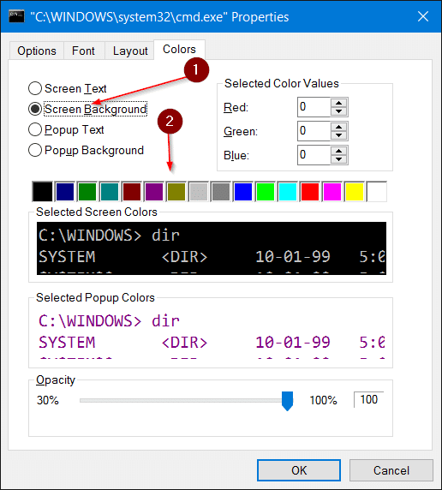Select the Colors tab

[179, 50]
